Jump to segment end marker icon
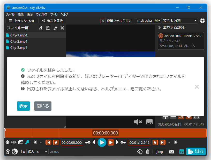The image size is (211, 160). [162, 142]
